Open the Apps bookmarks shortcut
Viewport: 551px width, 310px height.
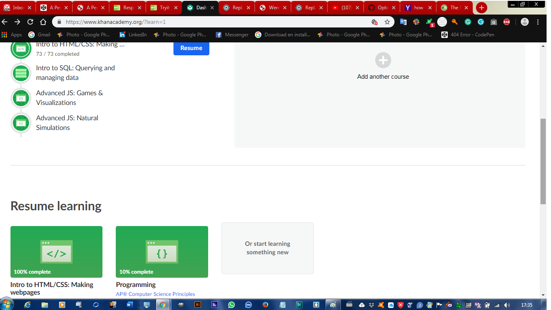[x=12, y=35]
